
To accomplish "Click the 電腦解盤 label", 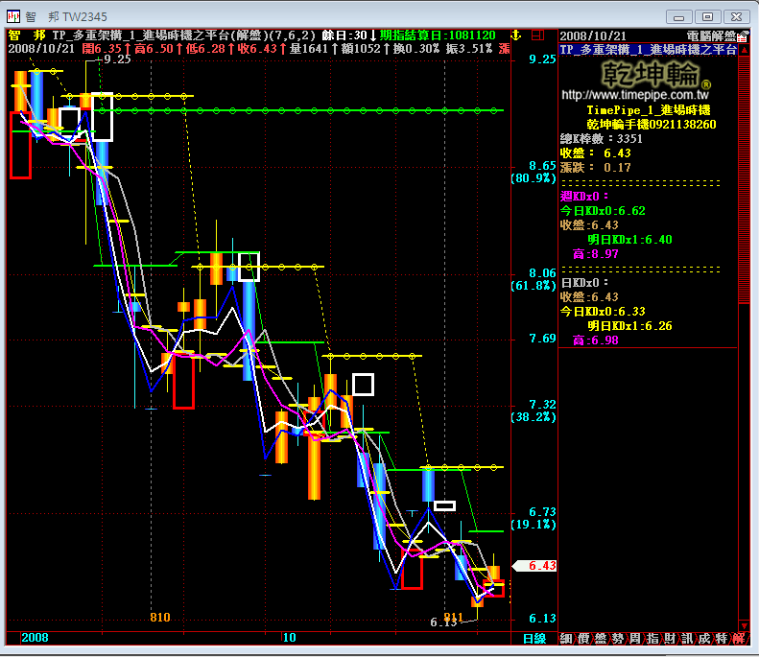I will [711, 35].
